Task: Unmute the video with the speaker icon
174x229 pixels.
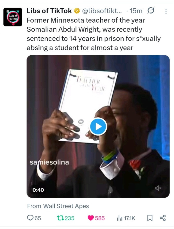Action: pos(158,188)
